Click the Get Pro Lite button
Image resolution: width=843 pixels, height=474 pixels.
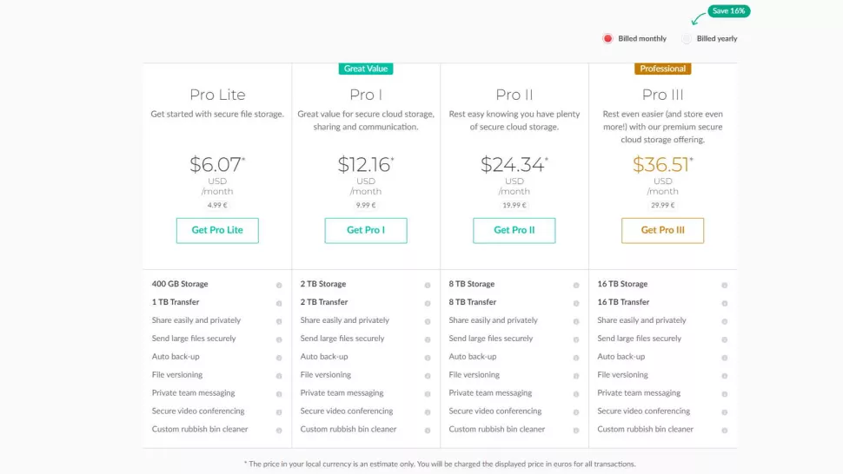217,230
